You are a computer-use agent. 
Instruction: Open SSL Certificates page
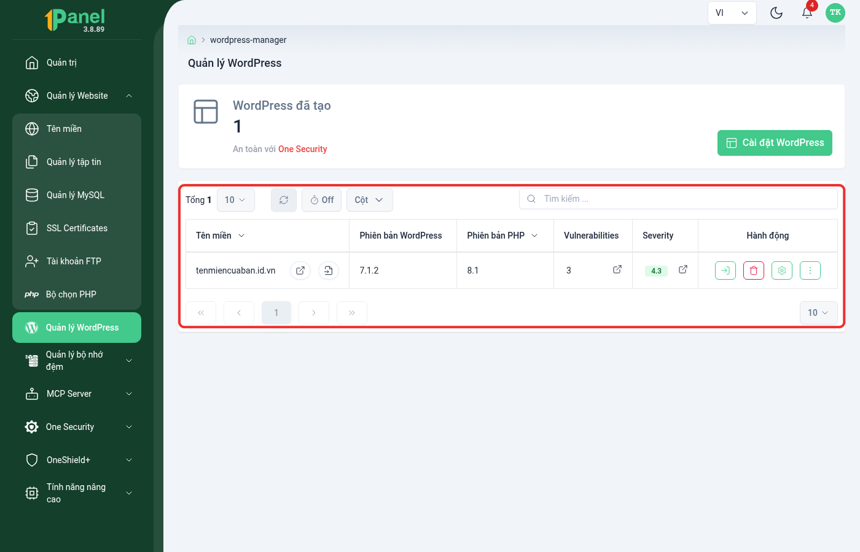click(x=77, y=228)
